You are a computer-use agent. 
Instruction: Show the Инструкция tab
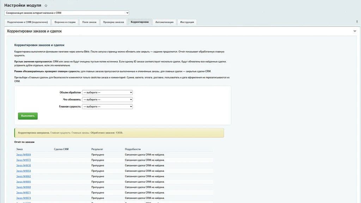pos(187,22)
